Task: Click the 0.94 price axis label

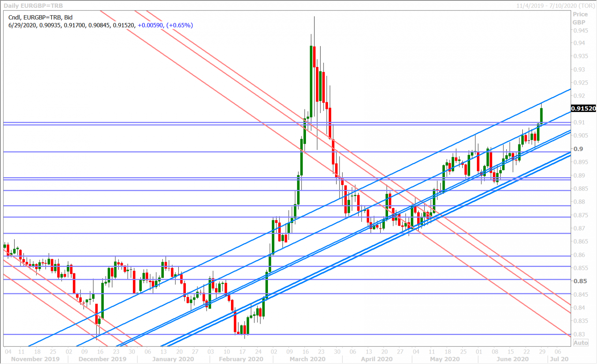Action: (x=579, y=43)
